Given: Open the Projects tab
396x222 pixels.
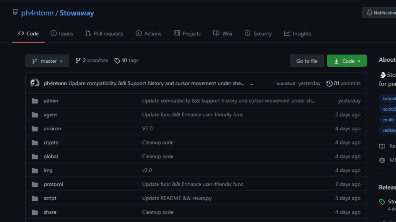Looking at the screenshot, I should pyautogui.click(x=187, y=34).
